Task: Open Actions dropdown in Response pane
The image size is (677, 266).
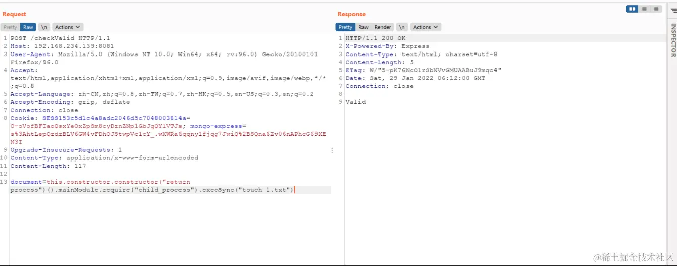Action: point(426,27)
